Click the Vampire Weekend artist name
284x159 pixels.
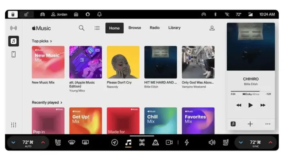coord(194,87)
